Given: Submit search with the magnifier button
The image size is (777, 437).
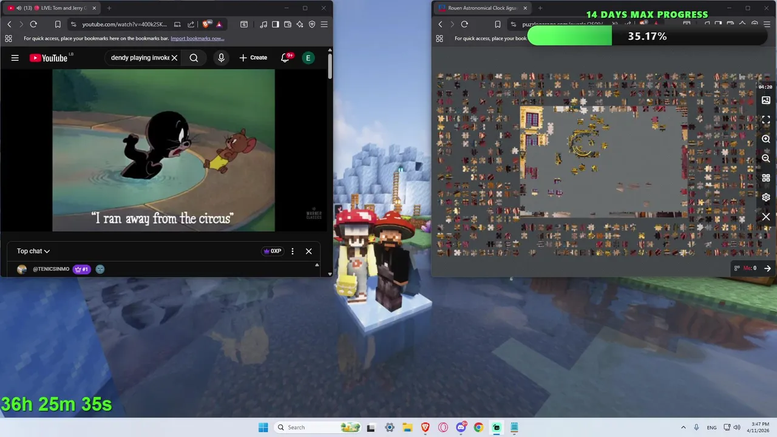Looking at the screenshot, I should [194, 58].
